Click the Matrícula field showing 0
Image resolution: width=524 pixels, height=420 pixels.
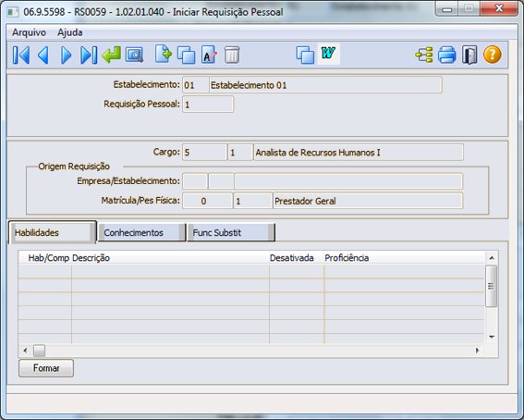207,201
